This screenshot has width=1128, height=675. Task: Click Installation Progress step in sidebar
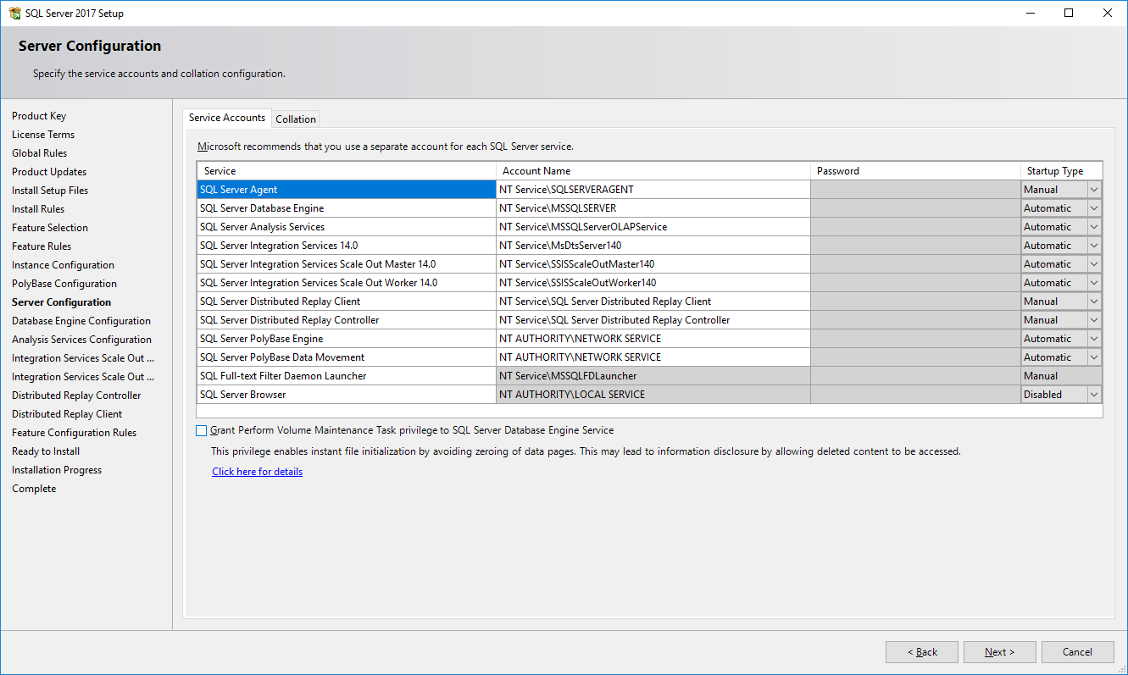click(x=57, y=470)
